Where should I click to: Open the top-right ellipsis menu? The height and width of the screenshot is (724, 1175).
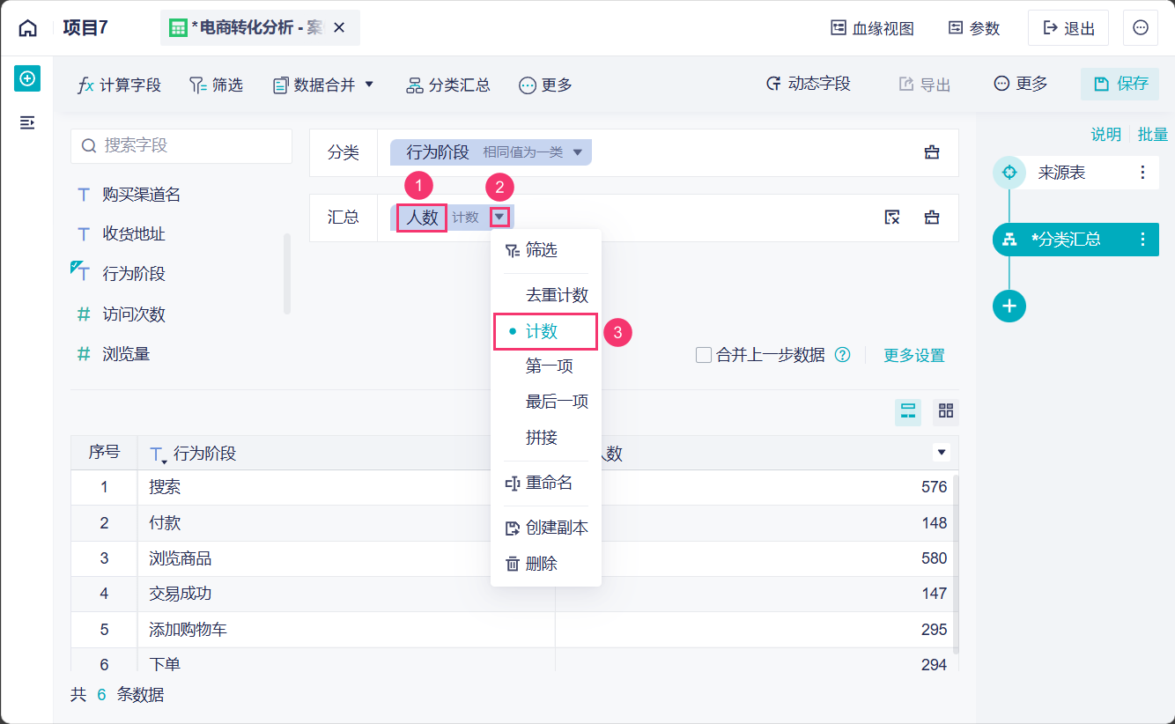click(x=1141, y=28)
